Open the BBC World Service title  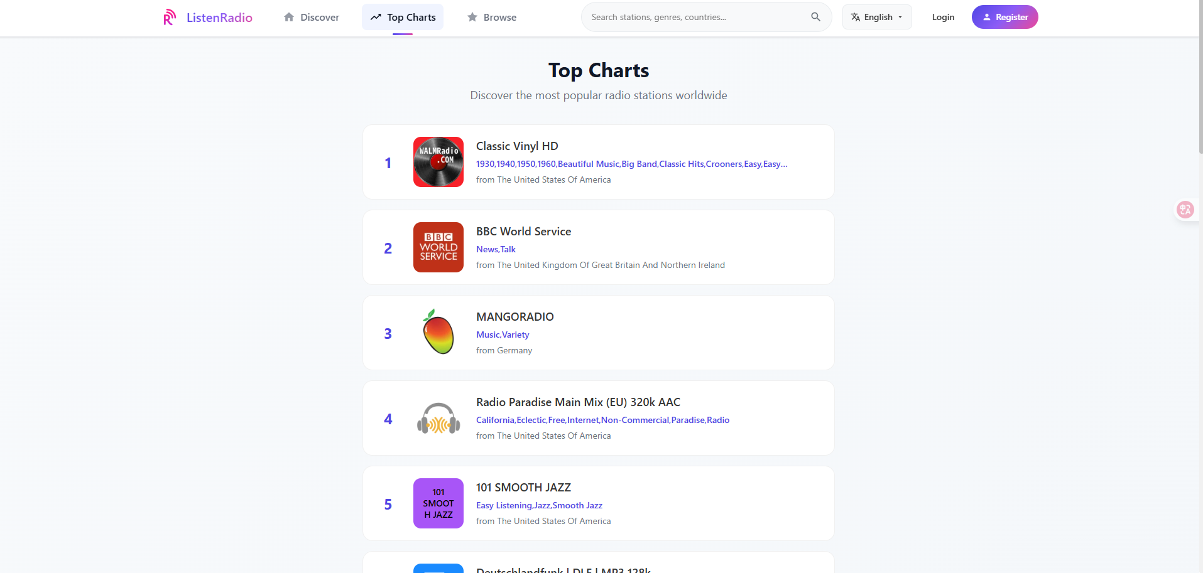pos(523,232)
